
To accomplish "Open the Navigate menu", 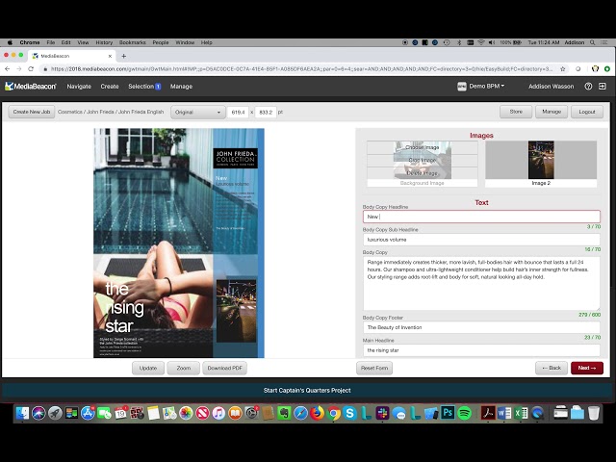I will tap(79, 87).
